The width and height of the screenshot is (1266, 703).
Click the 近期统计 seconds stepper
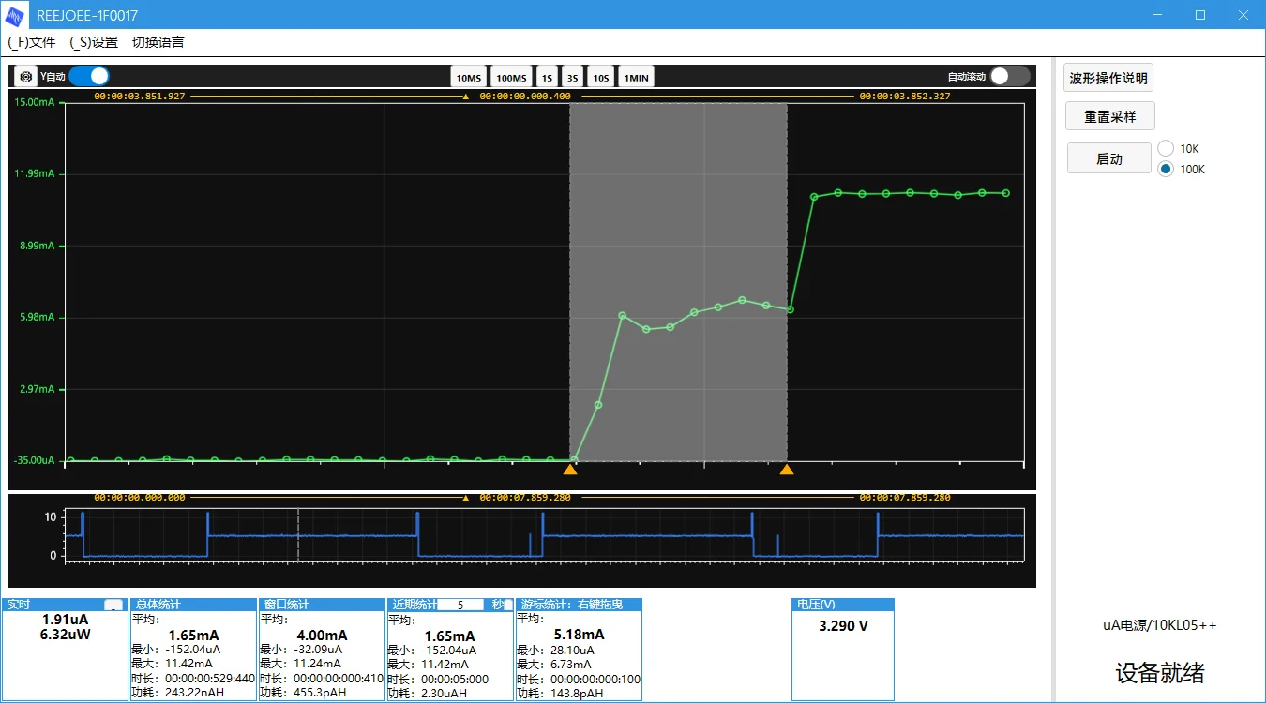[x=508, y=605]
